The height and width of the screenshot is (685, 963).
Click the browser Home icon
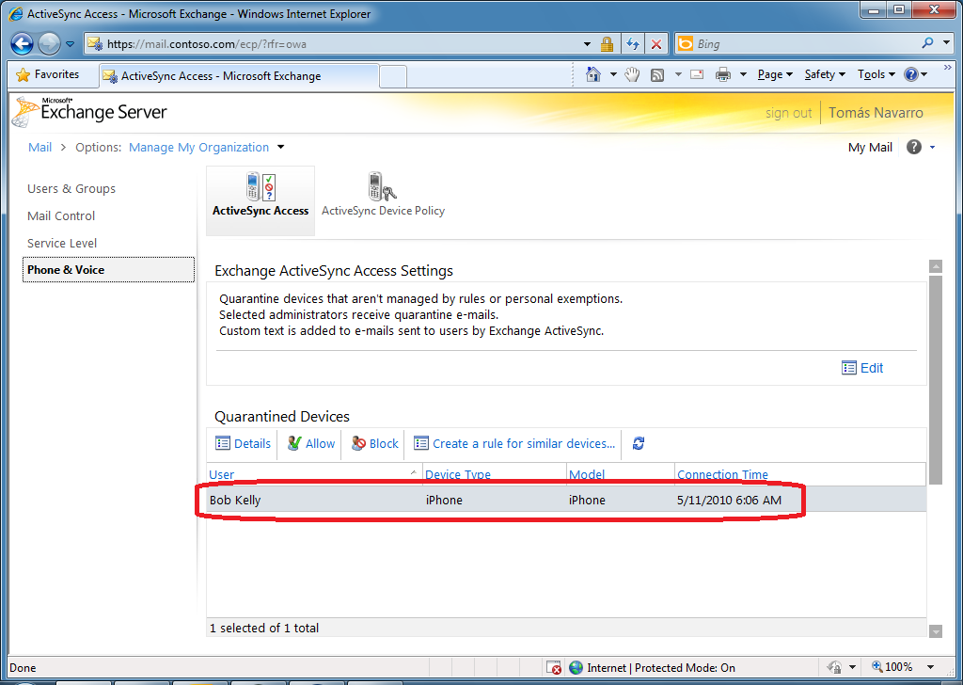pyautogui.click(x=593, y=74)
